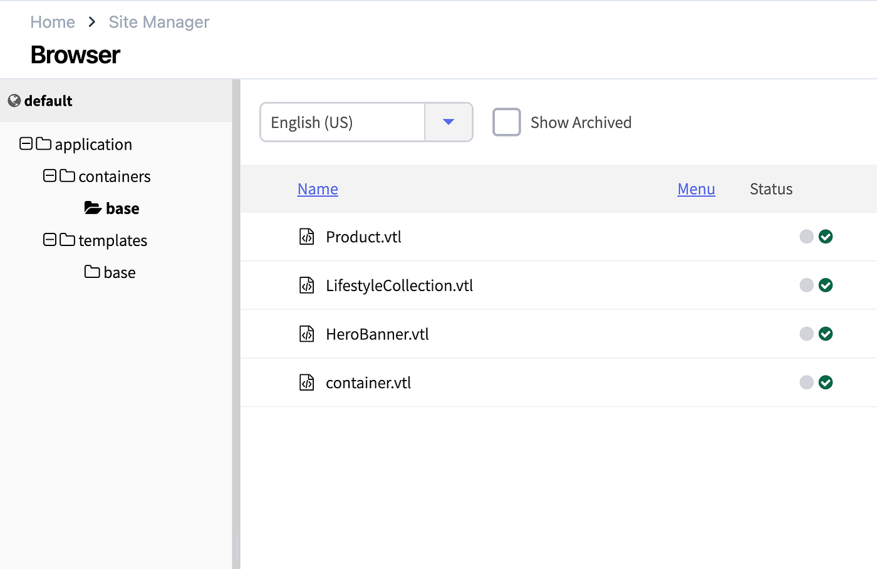Open the language dropdown arrow
The width and height of the screenshot is (877, 569).
[x=449, y=122]
